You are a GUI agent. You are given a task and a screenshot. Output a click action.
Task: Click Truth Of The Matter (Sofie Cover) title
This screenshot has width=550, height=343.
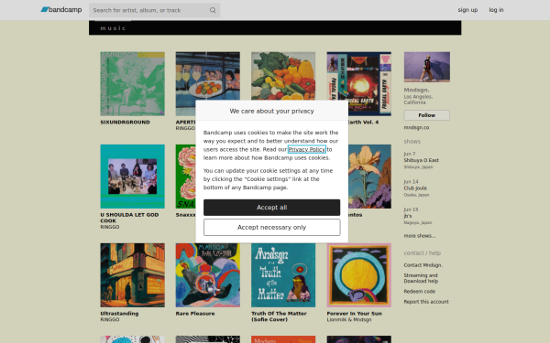[x=279, y=316]
